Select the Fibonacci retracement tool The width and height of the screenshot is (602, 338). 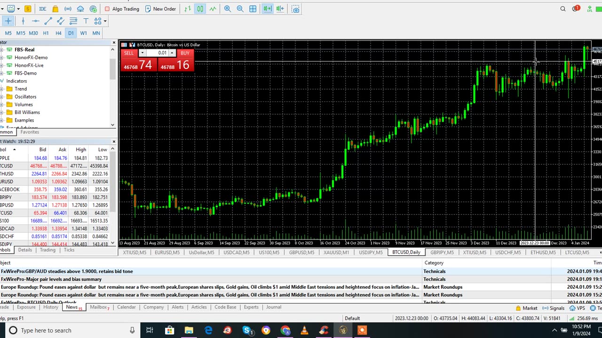[73, 21]
